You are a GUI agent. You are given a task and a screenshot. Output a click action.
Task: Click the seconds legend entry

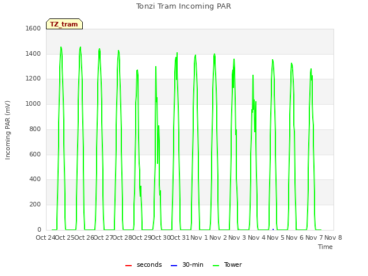144,264
